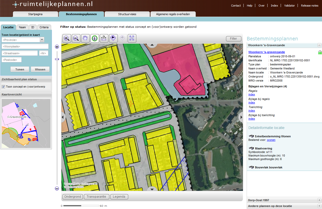Click the Filter button
The width and height of the screenshot is (322, 209).
pos(234,39)
